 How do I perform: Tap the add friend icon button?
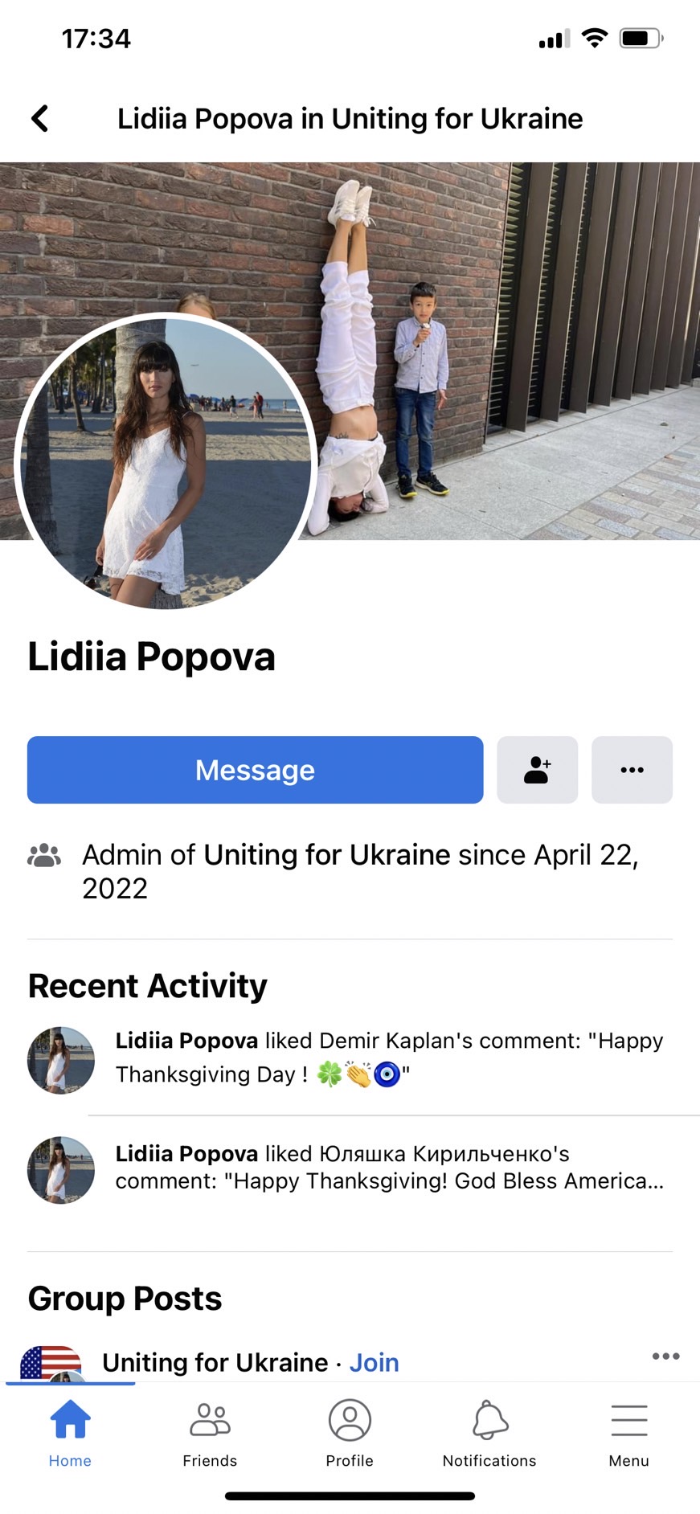coord(537,770)
